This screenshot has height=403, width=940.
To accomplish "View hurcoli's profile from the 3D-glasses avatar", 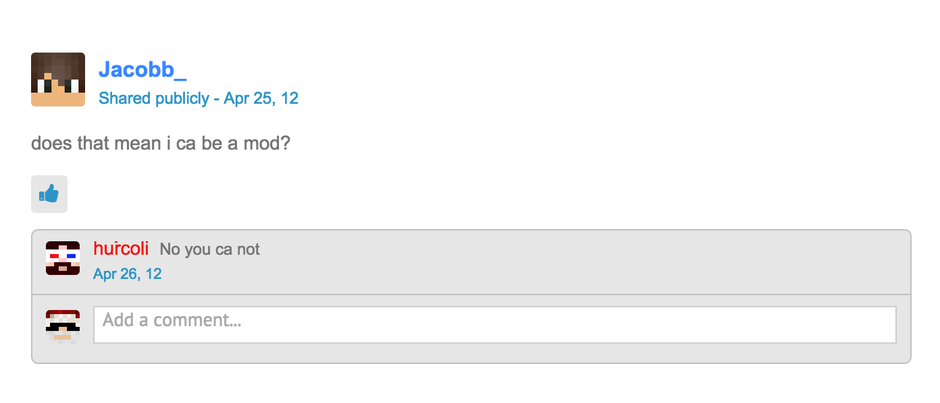I will point(63,258).
